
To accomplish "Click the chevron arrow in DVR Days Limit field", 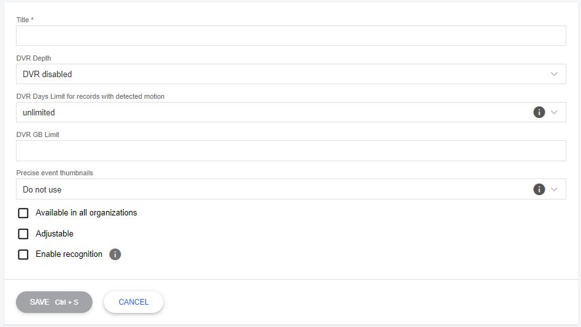I will [554, 112].
